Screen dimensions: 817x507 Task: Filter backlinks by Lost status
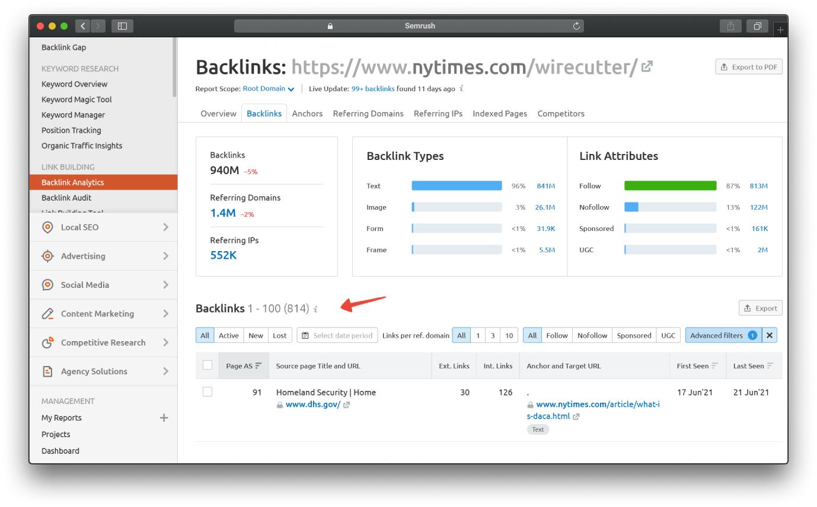pos(280,335)
